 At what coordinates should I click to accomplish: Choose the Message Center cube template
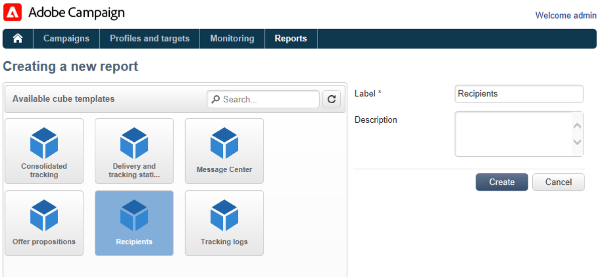224,151
